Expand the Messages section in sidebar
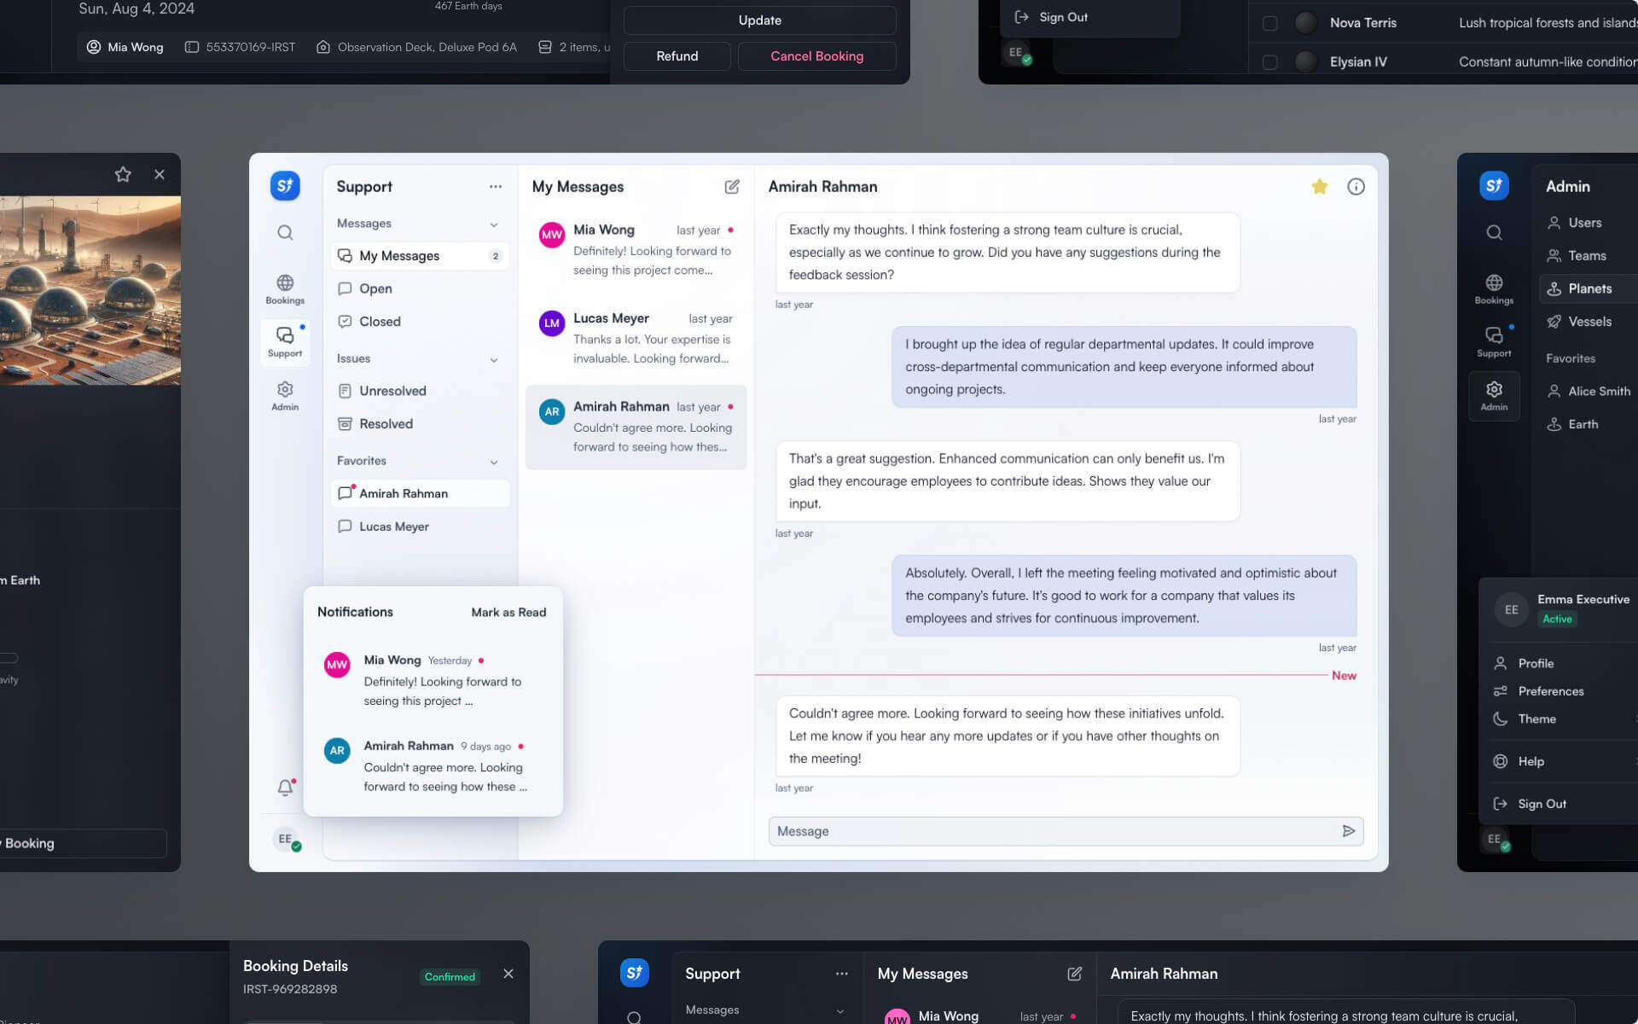Viewport: 1638px width, 1024px height. (493, 224)
